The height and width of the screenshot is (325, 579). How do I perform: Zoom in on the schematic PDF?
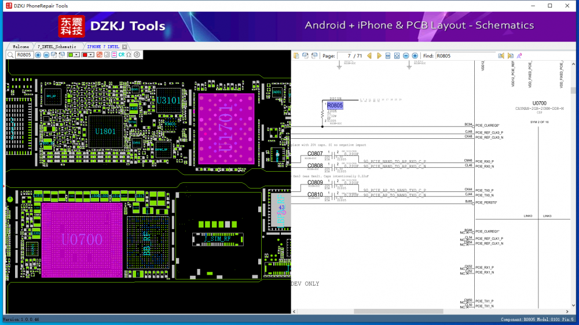(415, 56)
